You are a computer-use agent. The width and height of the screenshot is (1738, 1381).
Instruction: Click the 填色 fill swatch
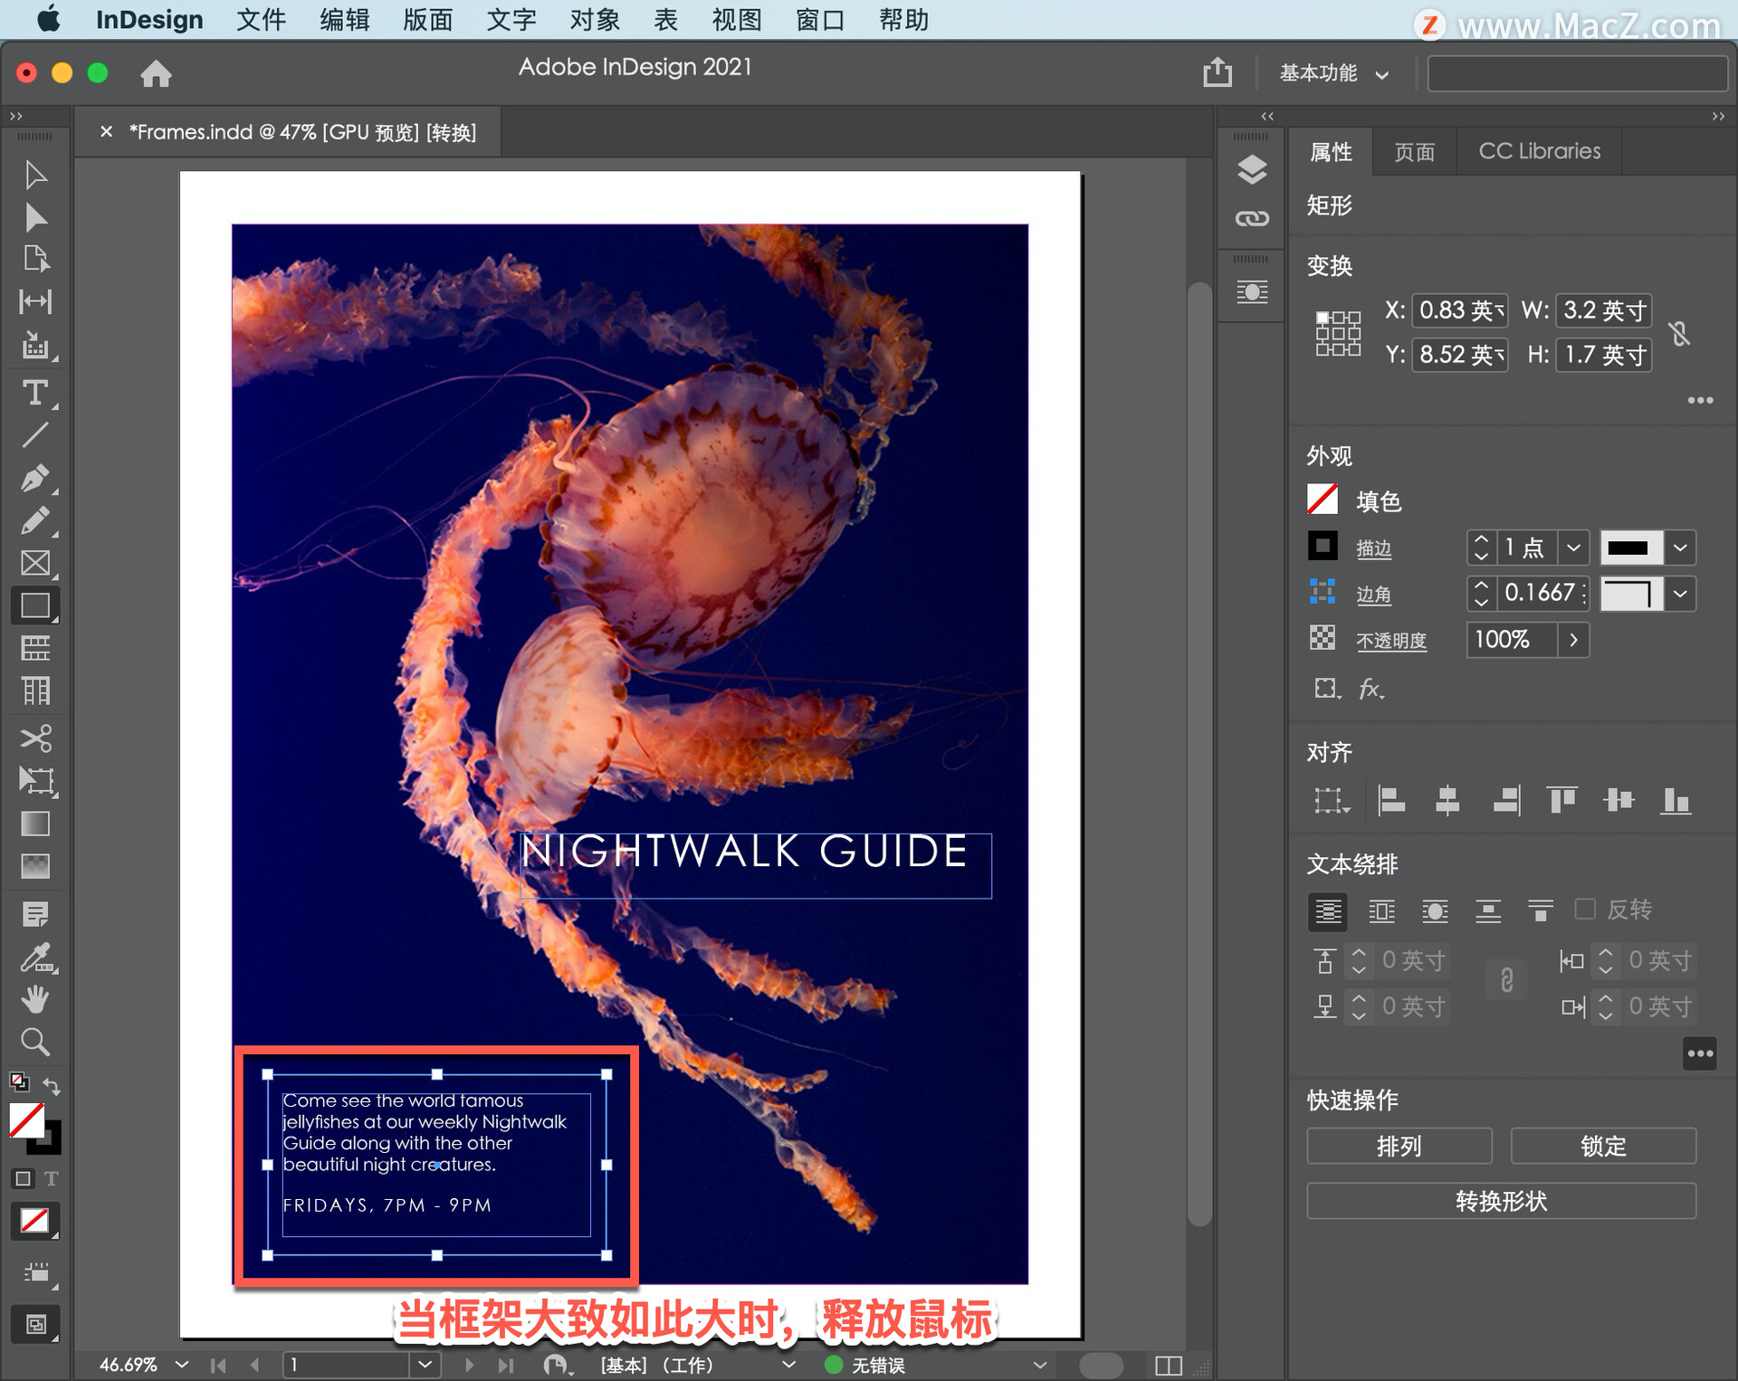coord(1323,500)
